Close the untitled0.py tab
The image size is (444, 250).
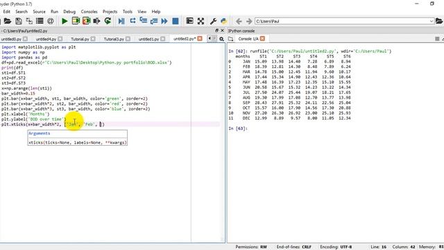coord(25,39)
